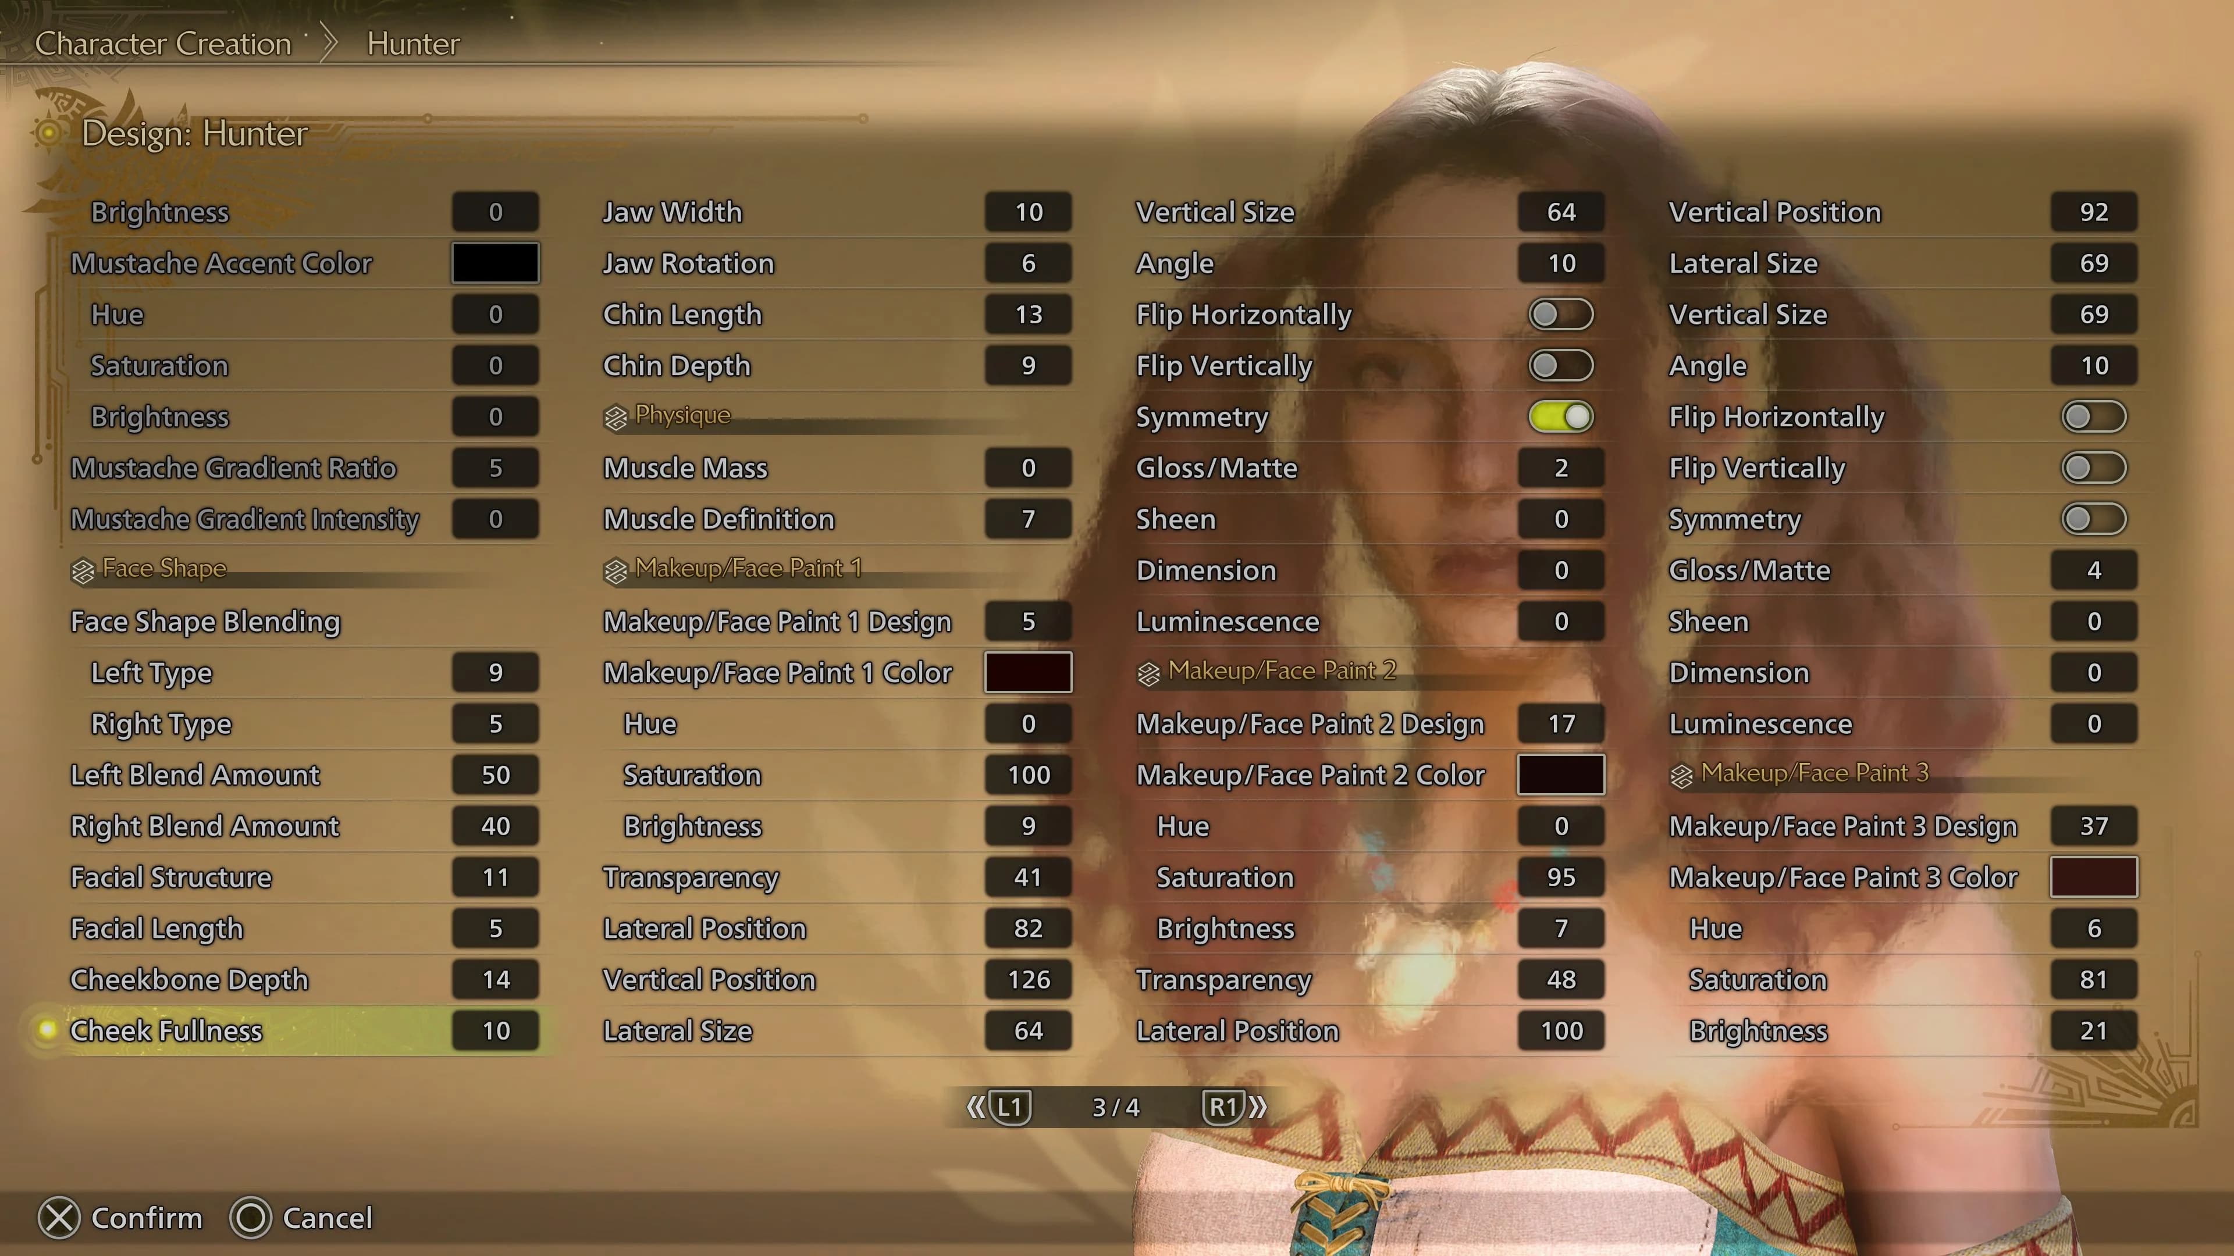Click the Cheek Fullness value input field
Screen dimensions: 2234x1256
point(496,1030)
